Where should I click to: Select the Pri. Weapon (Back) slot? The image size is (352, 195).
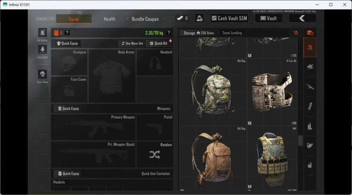click(x=93, y=155)
